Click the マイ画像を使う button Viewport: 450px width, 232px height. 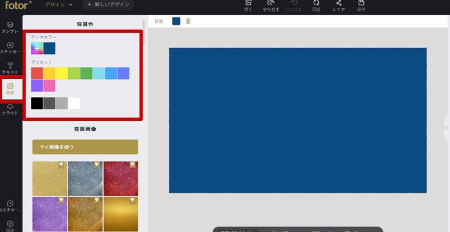[x=85, y=147]
